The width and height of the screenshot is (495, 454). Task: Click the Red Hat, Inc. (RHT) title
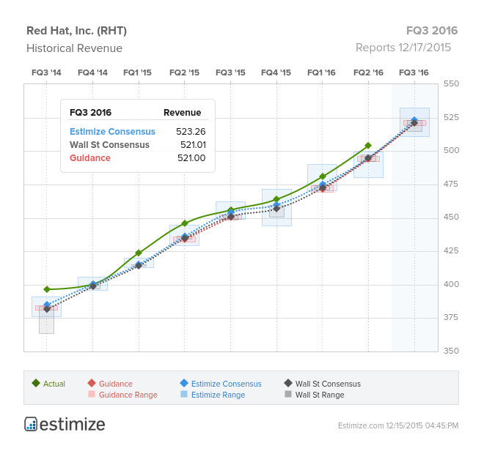point(77,31)
